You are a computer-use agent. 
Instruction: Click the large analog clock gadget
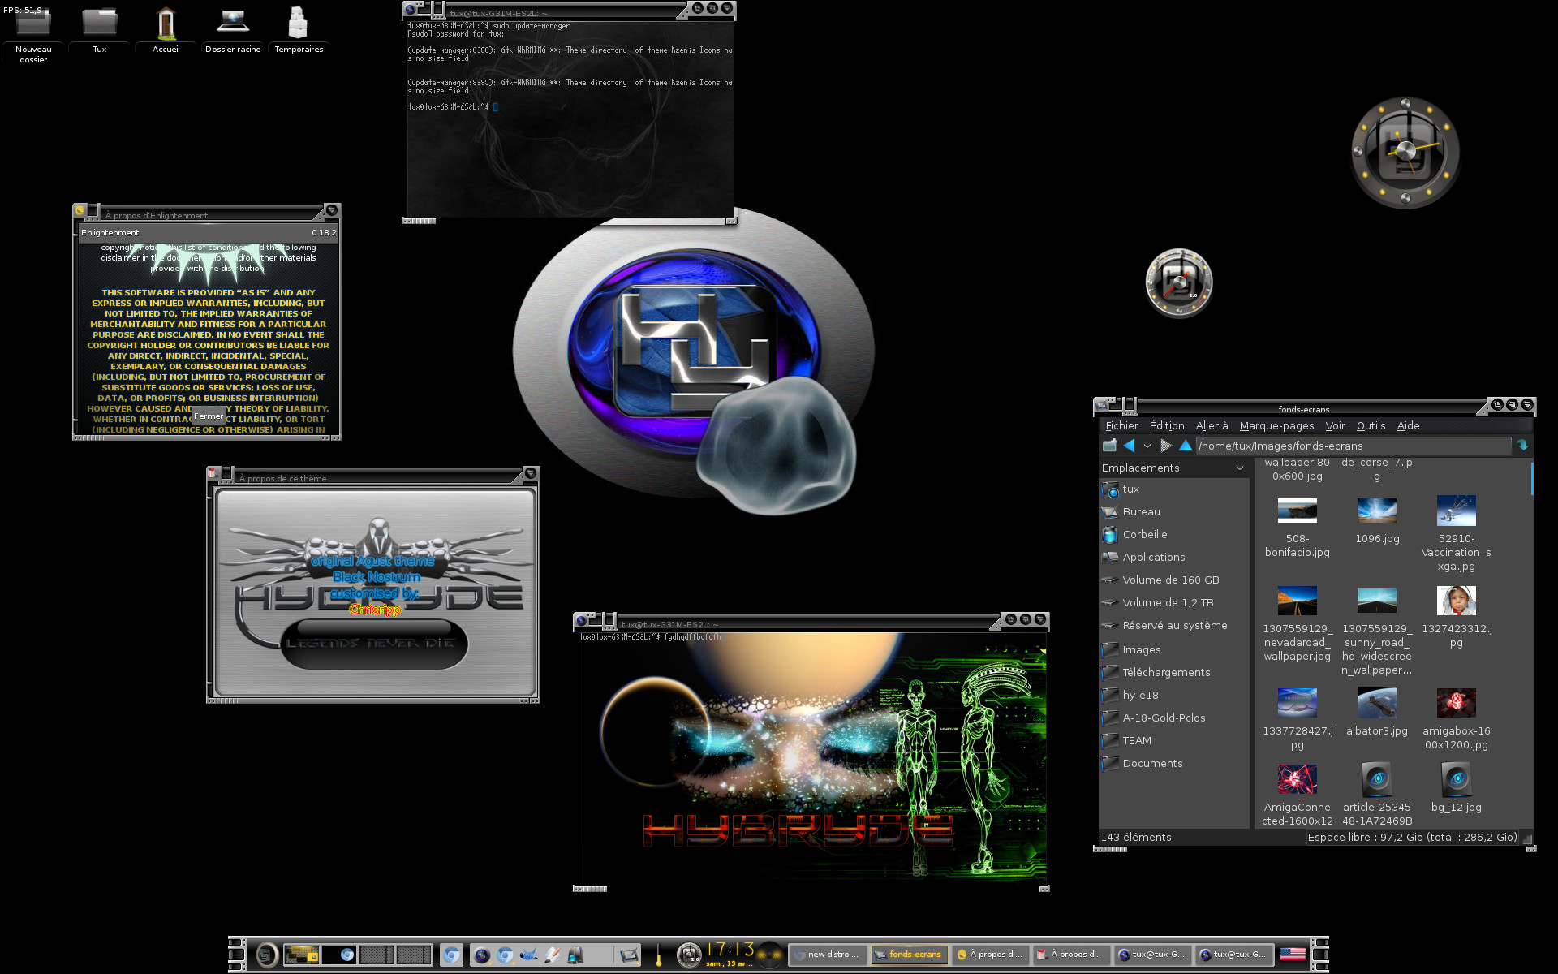coord(1405,152)
